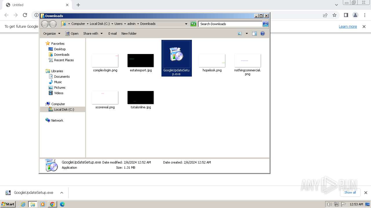Open Chrome profile avatar
Image resolution: width=371 pixels, height=208 pixels.
click(x=355, y=15)
